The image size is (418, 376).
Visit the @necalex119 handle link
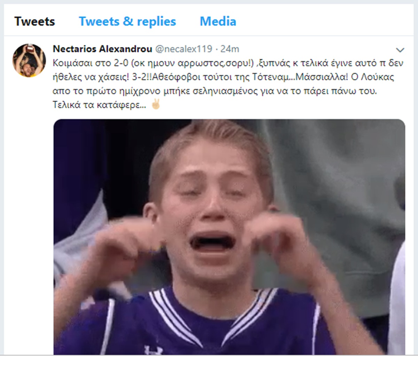(x=184, y=49)
